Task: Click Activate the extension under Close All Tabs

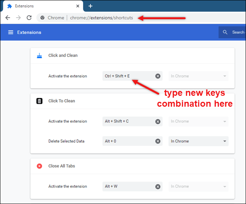Action: point(68,186)
